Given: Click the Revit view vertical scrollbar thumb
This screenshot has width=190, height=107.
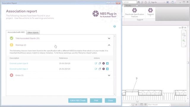Looking at the screenshot, I should pyautogui.click(x=188, y=63).
